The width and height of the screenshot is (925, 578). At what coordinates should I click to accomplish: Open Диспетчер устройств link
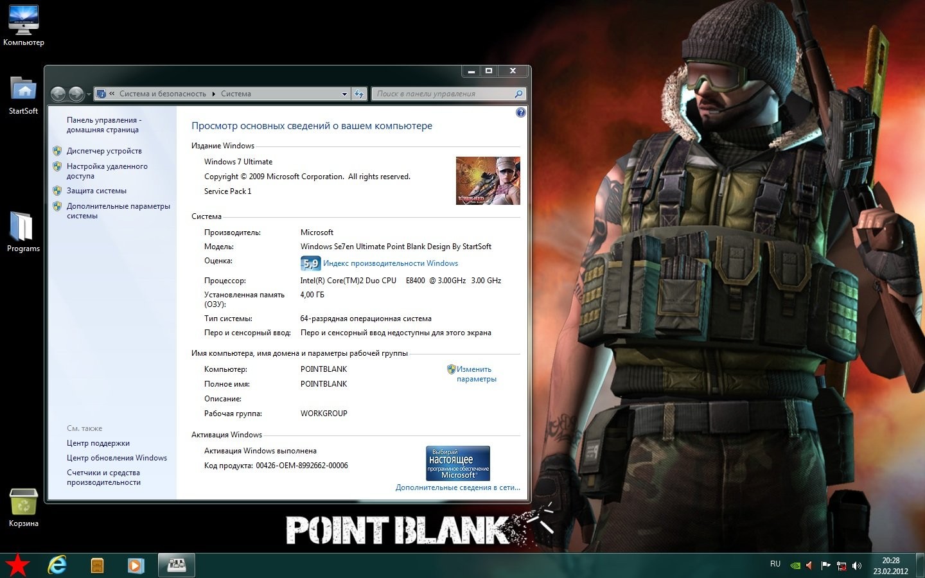104,151
